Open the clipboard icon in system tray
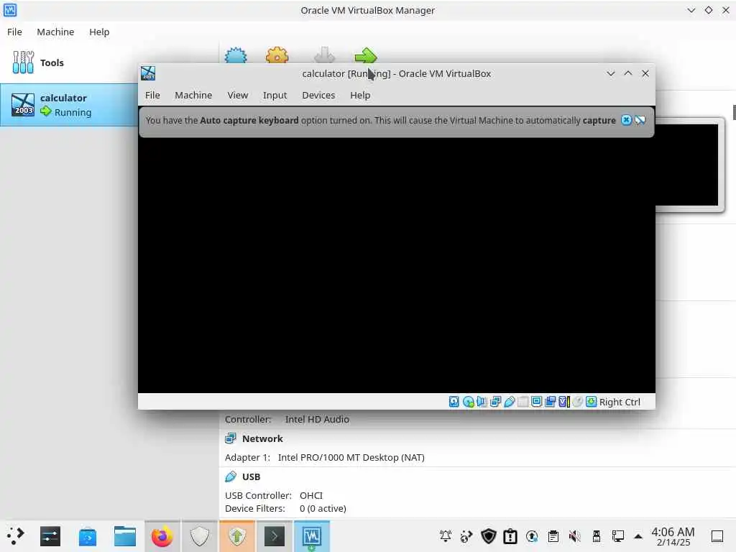 pyautogui.click(x=553, y=536)
